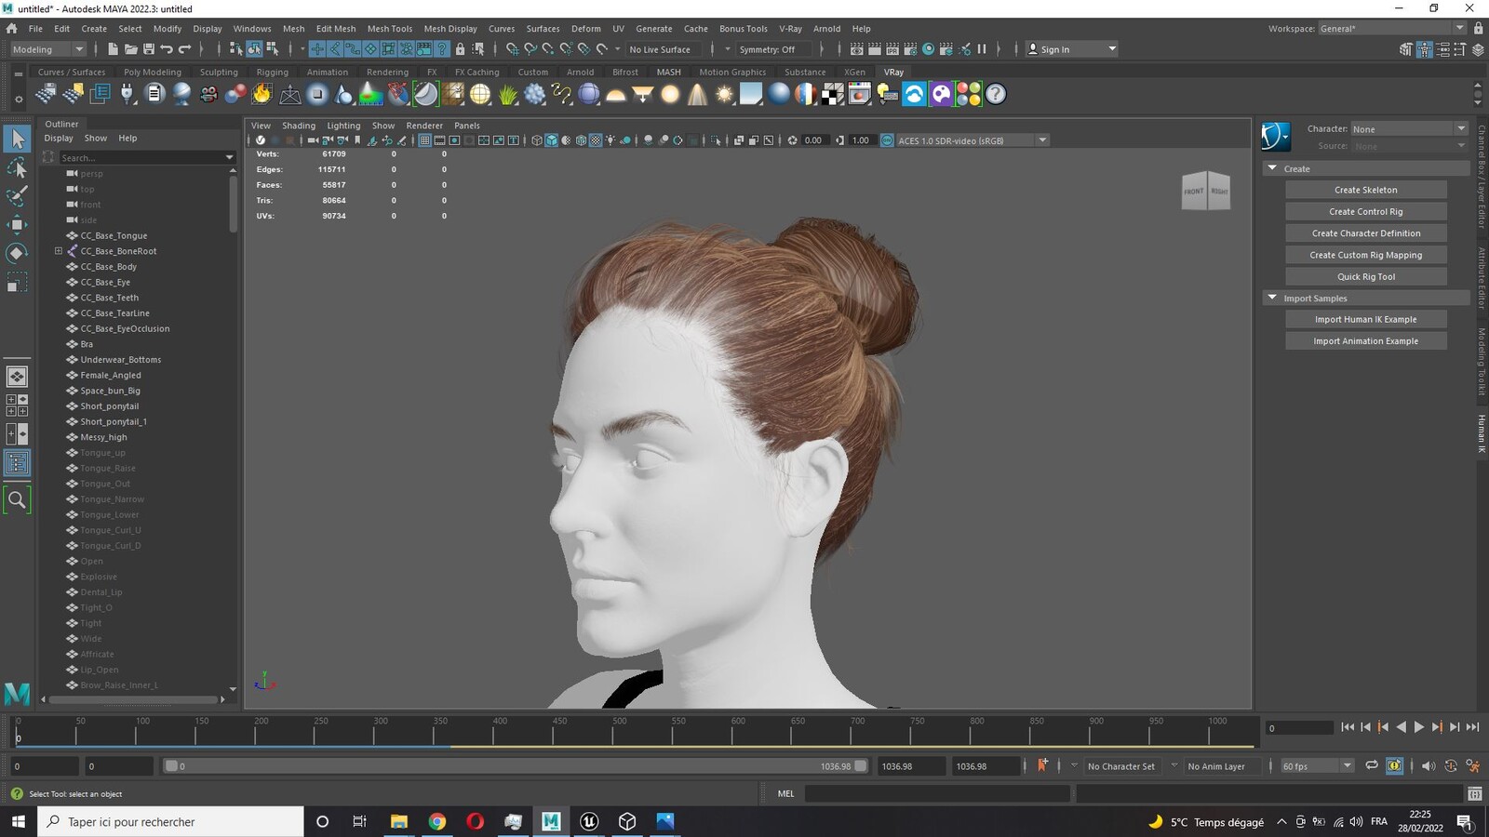
Task: Open the viewport Shading menu
Action: pyautogui.click(x=299, y=126)
